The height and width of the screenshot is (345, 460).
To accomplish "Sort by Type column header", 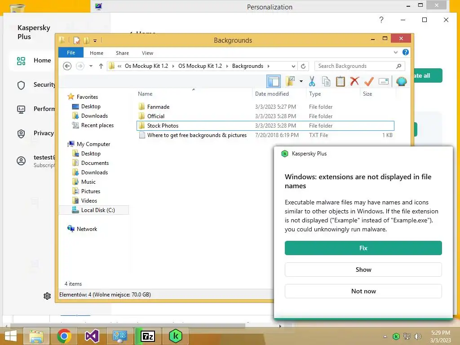I will (x=315, y=94).
